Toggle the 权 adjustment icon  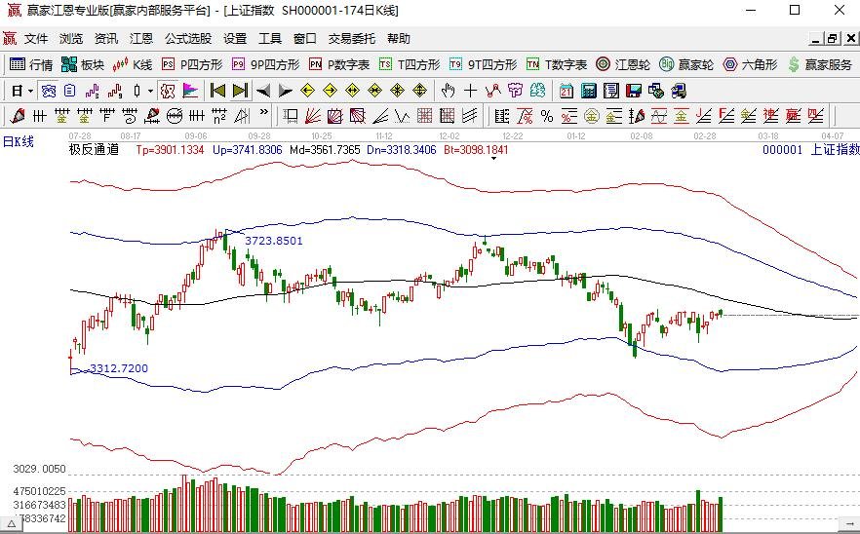tap(168, 91)
